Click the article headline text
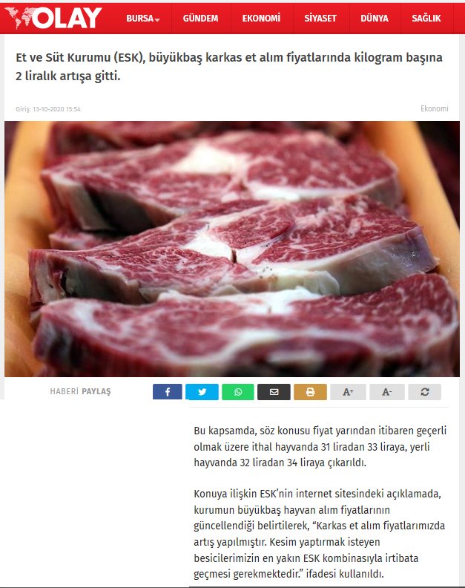The image size is (465, 588). tap(229, 66)
